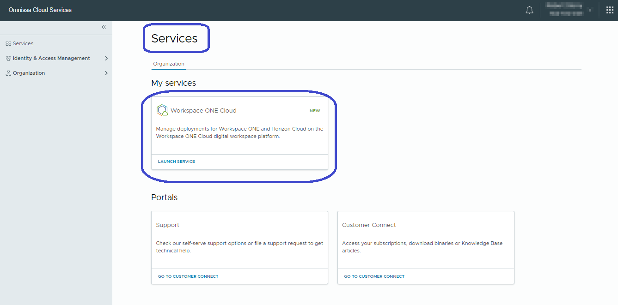Collapse the sidebar with double-chevron icon

tap(104, 27)
